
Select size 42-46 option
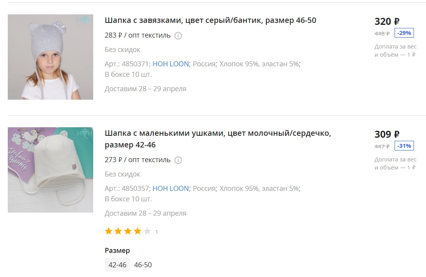(117, 265)
